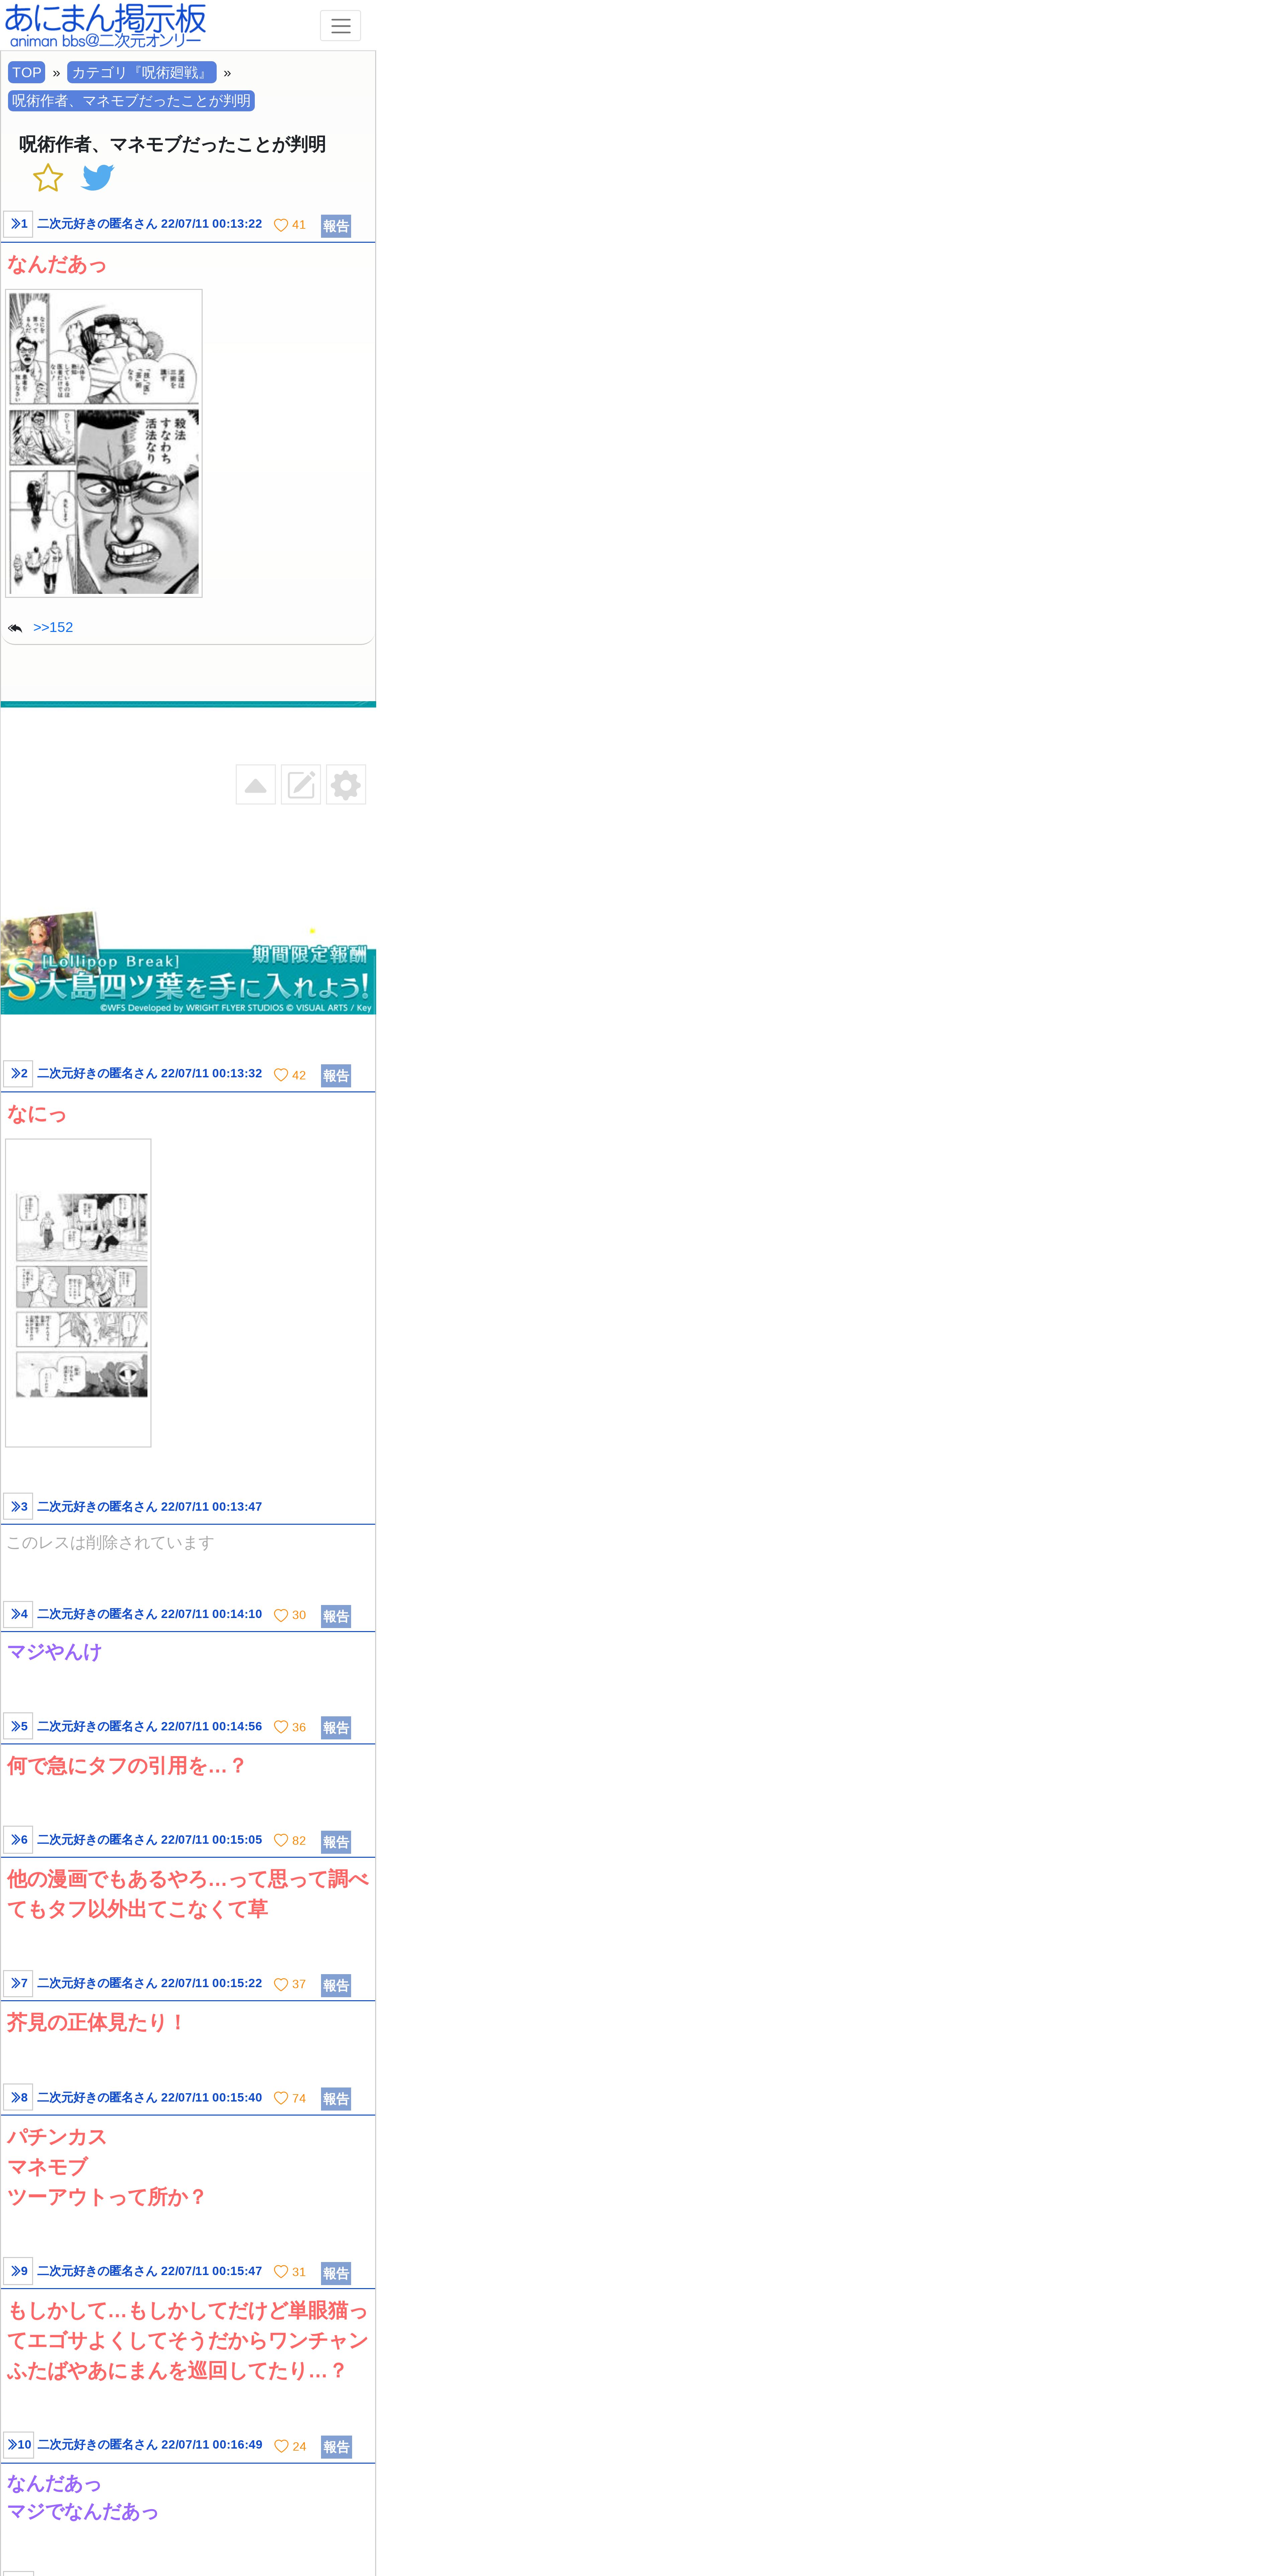
Task: Open the manga image in post 1
Action: pos(104,443)
